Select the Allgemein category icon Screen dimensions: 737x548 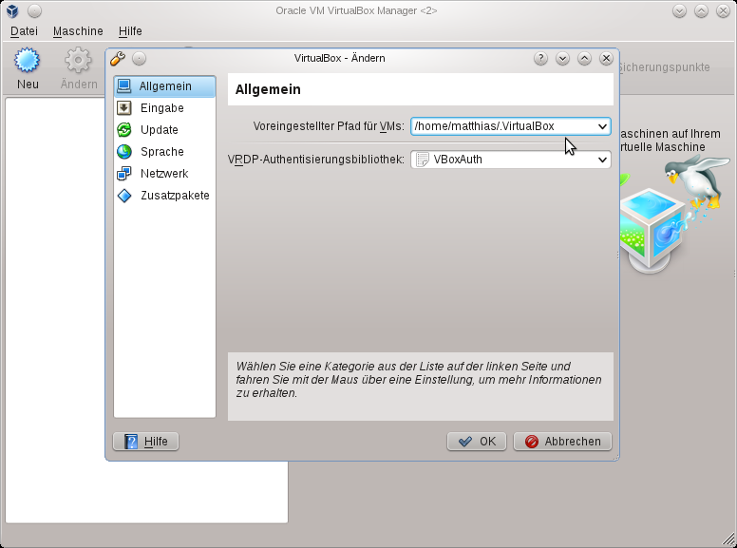[124, 86]
